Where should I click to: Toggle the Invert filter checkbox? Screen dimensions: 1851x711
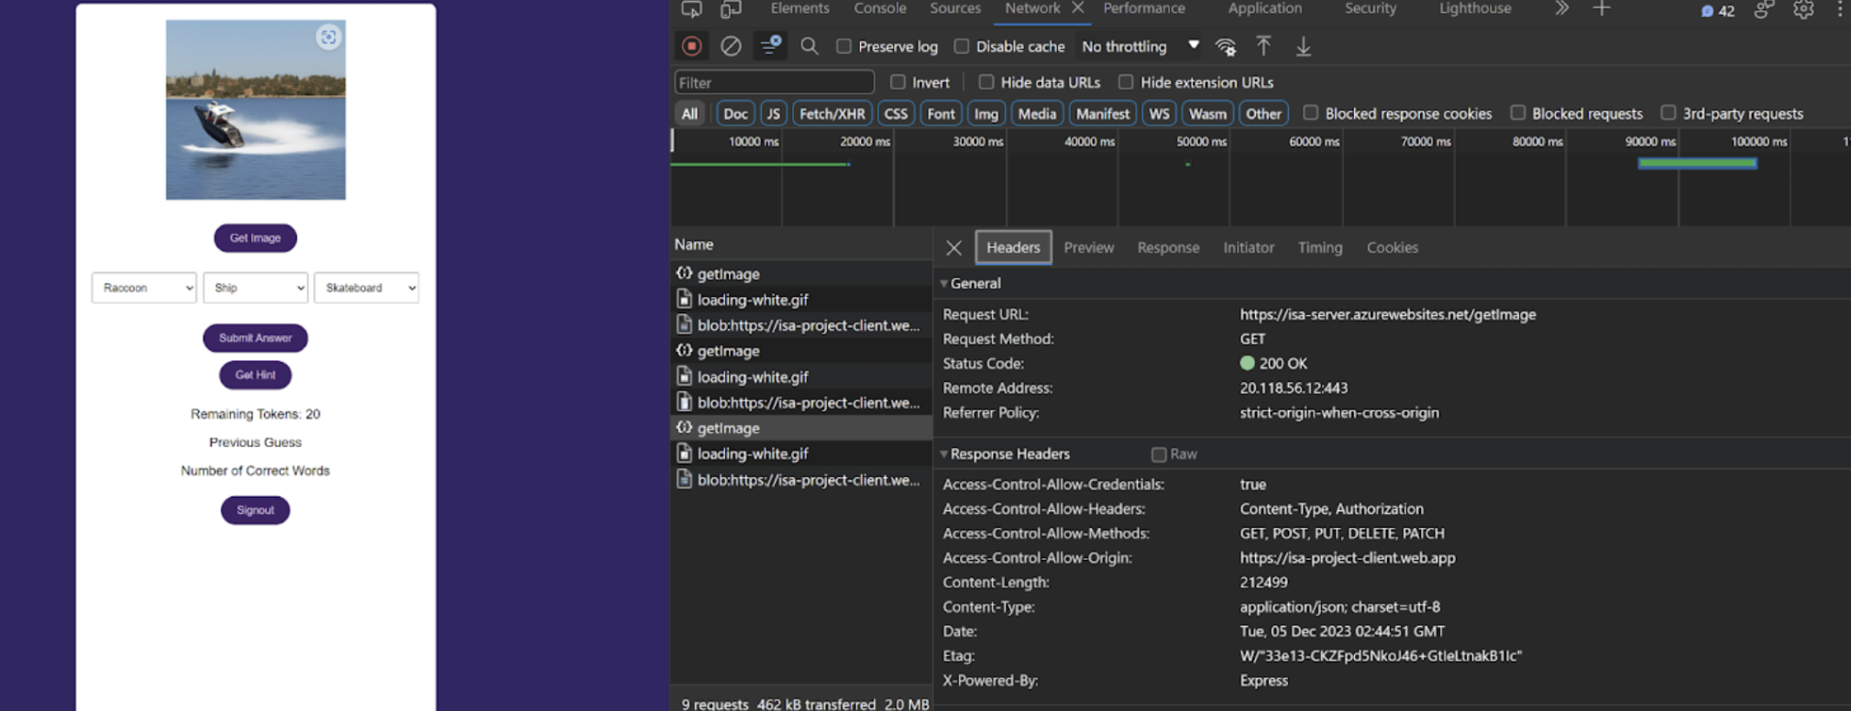pos(898,82)
